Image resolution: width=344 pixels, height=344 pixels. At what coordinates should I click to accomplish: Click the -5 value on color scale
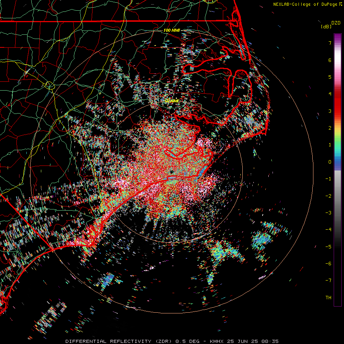pyautogui.click(x=328, y=247)
